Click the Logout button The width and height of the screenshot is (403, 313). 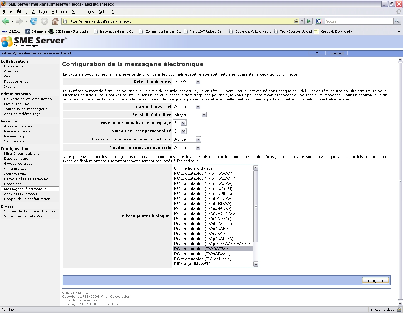(x=337, y=53)
